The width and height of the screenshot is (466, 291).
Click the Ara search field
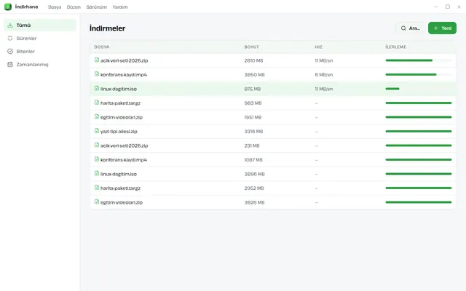tap(410, 28)
